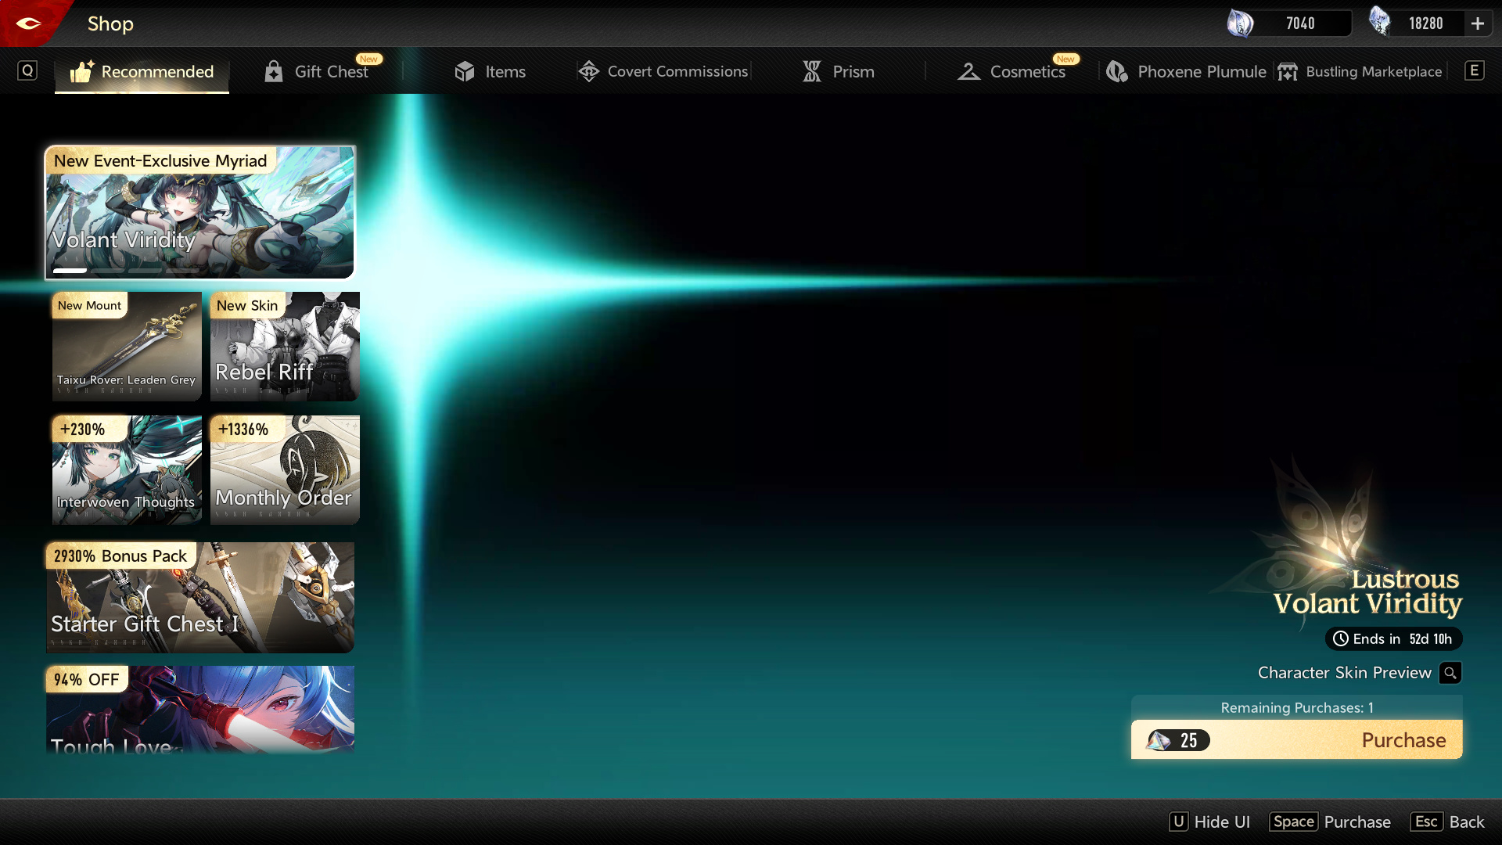This screenshot has width=1502, height=845.
Task: Click the plus icon to add currency
Action: pyautogui.click(x=1477, y=23)
